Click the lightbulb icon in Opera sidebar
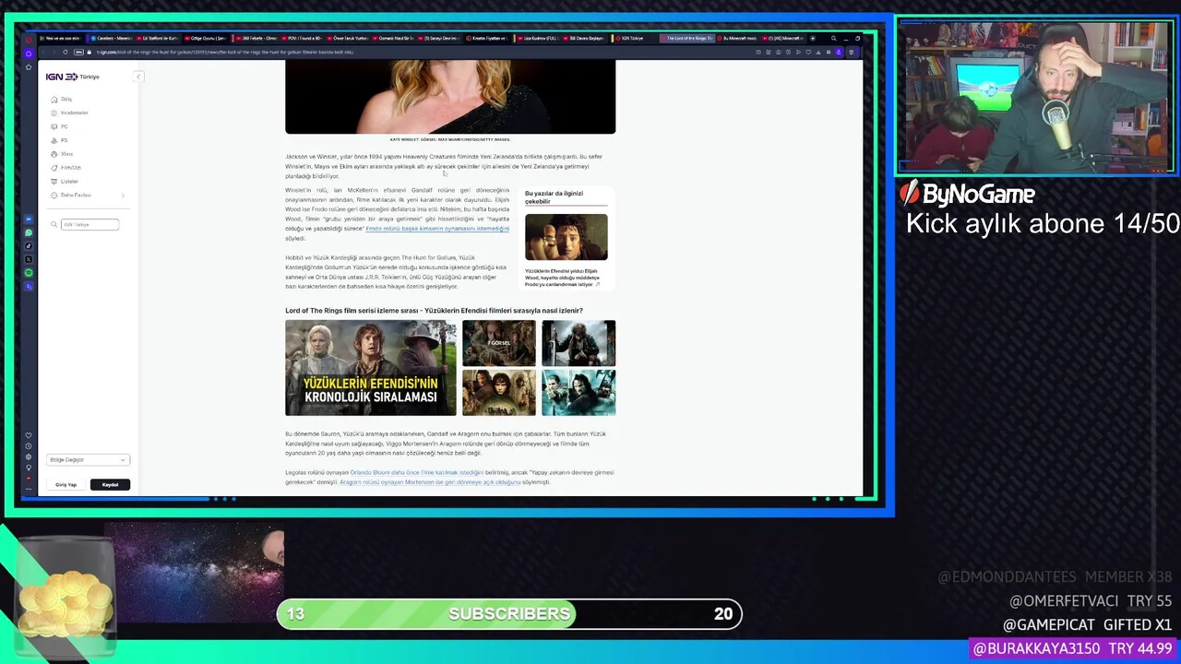Image resolution: width=1181 pixels, height=664 pixels. pyautogui.click(x=29, y=468)
